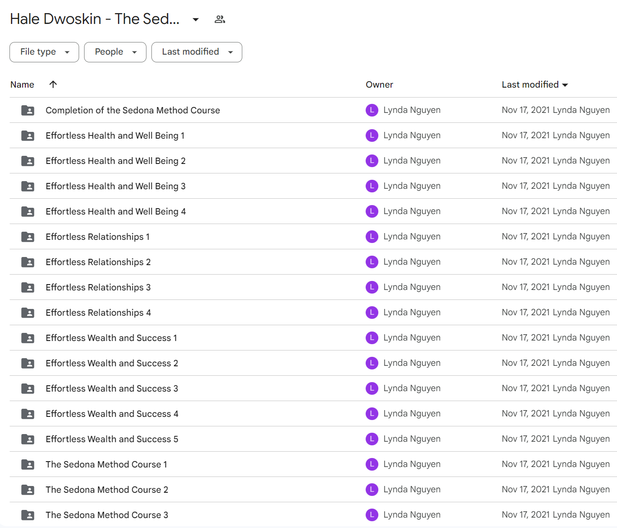This screenshot has height=528, width=617.
Task: Select Effortless Health and Well Being 3 name
Action: click(116, 186)
